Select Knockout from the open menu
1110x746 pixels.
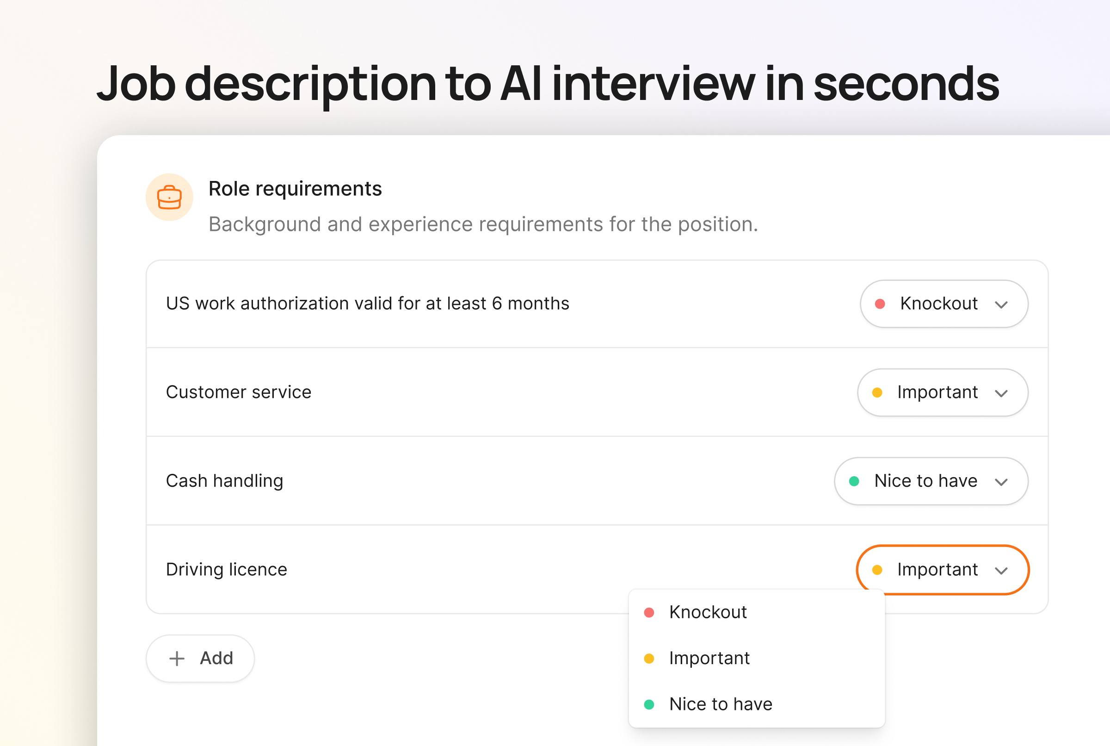pyautogui.click(x=707, y=612)
